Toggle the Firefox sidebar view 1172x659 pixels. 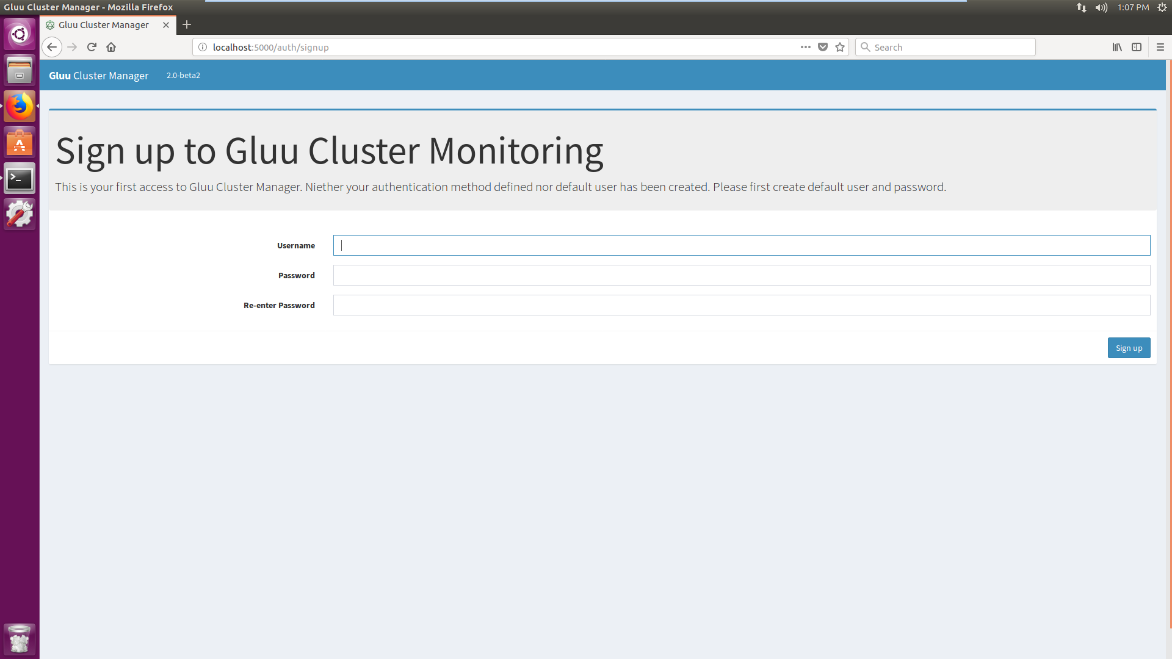coord(1137,47)
